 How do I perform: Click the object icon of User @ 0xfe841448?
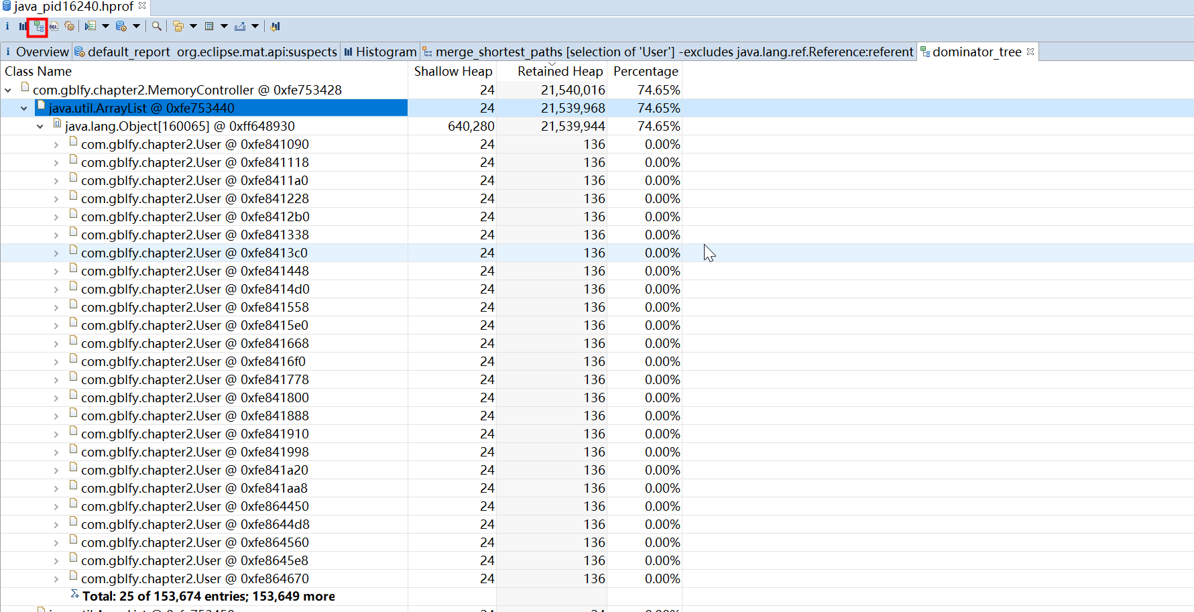point(73,268)
